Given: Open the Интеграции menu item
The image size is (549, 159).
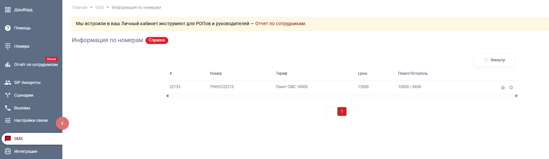Looking at the screenshot, I should (26, 151).
